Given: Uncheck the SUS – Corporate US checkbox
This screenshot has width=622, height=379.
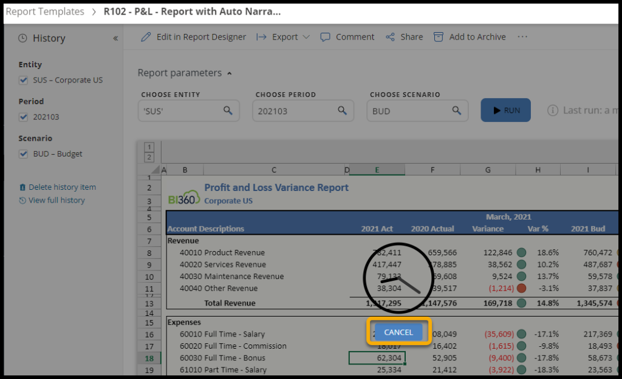Looking at the screenshot, I should 24,80.
